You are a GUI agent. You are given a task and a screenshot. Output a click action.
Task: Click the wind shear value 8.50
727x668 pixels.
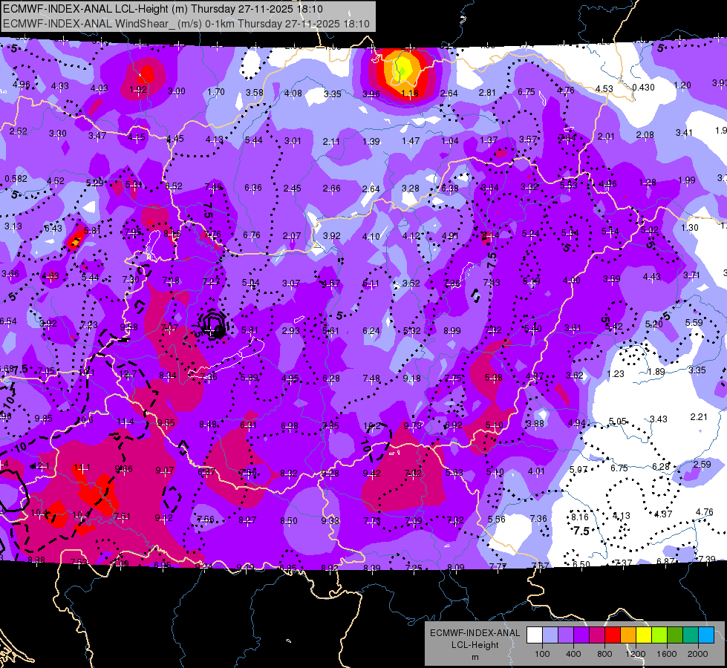point(288,520)
